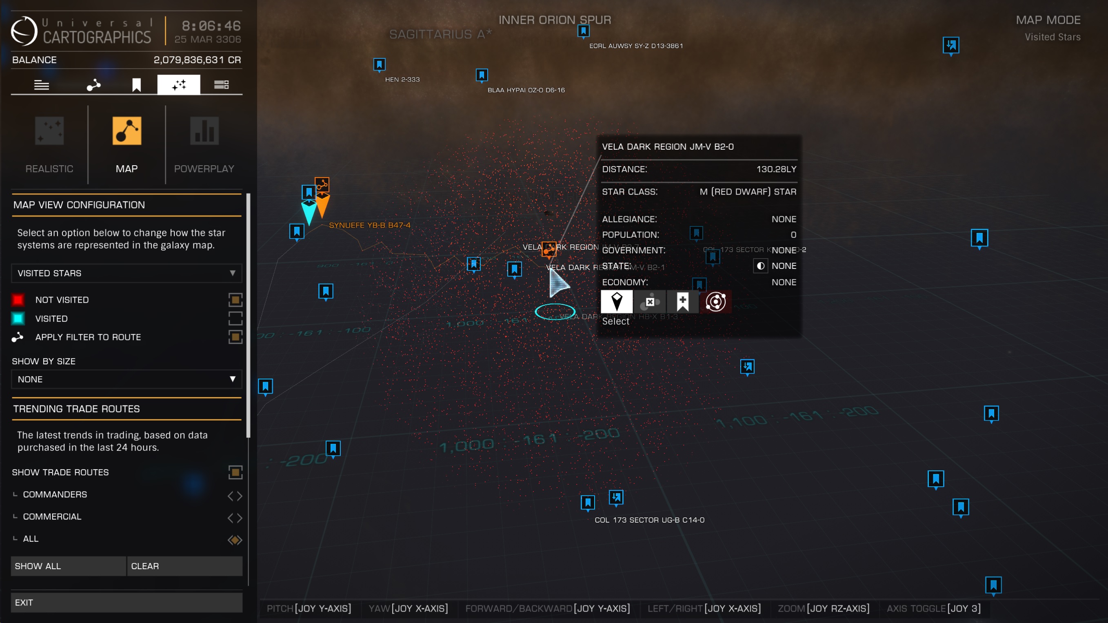Click the EORL AUWSY SY-Z D13-3861 bookmark
Viewport: 1108px width, 623px height.
pos(583,31)
